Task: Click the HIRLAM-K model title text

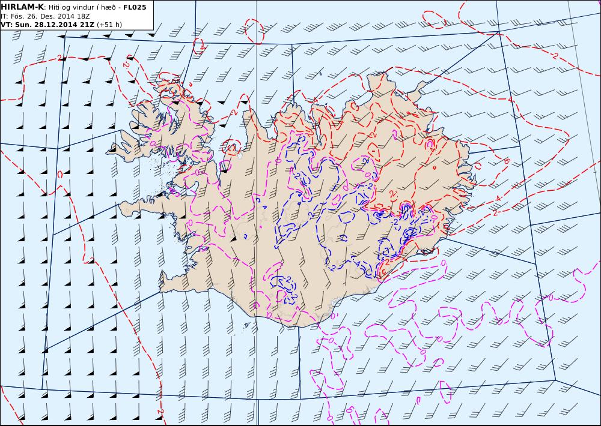Action: tap(23, 7)
